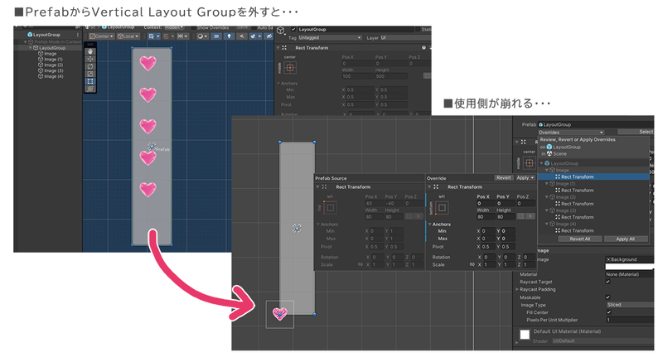Viewport: 663px width, 362px height.
Task: Open the Center pivot mode dropdown
Action: click(x=101, y=36)
